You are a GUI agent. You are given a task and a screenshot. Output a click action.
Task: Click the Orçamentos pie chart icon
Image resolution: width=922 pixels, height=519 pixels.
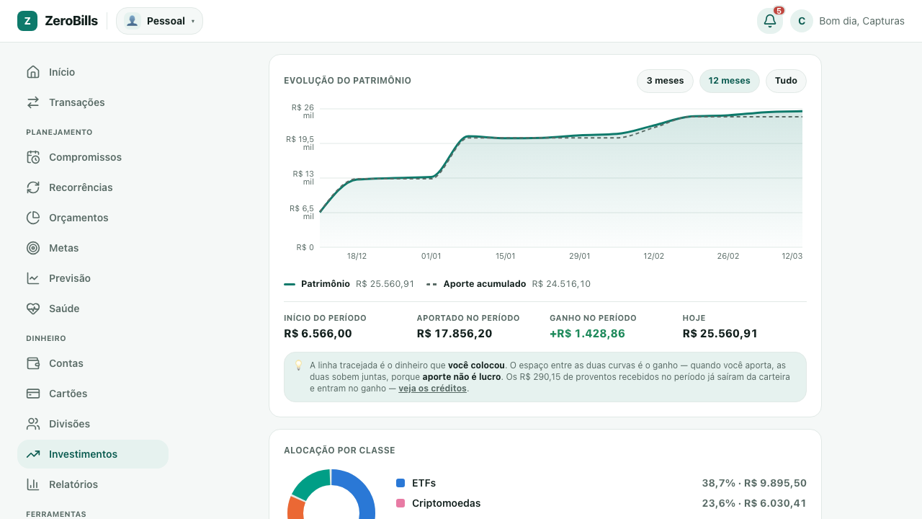(x=33, y=218)
